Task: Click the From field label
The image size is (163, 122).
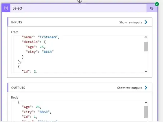Action: (x=15, y=32)
